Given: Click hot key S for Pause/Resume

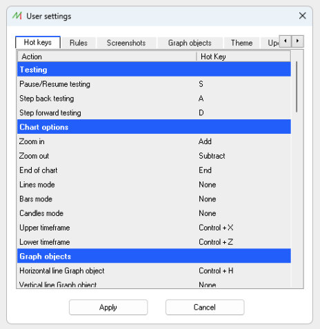Looking at the screenshot, I should (x=201, y=84).
